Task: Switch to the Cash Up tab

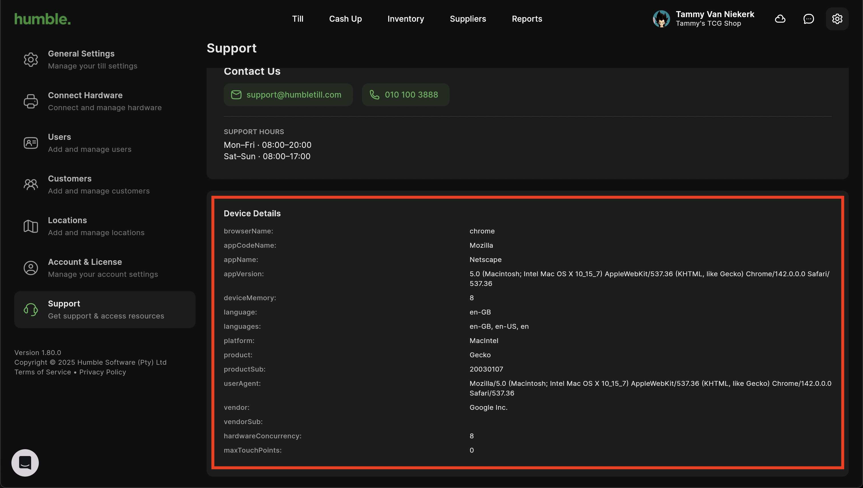Action: (x=345, y=19)
